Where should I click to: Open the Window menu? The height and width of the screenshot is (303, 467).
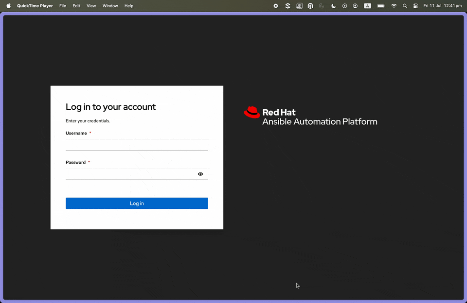pyautogui.click(x=110, y=6)
